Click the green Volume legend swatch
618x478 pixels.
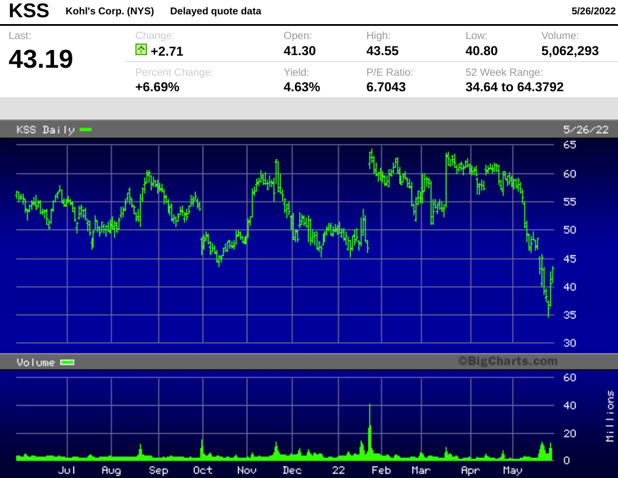tap(67, 362)
